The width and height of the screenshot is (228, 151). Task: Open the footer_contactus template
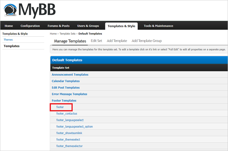pos(67,113)
